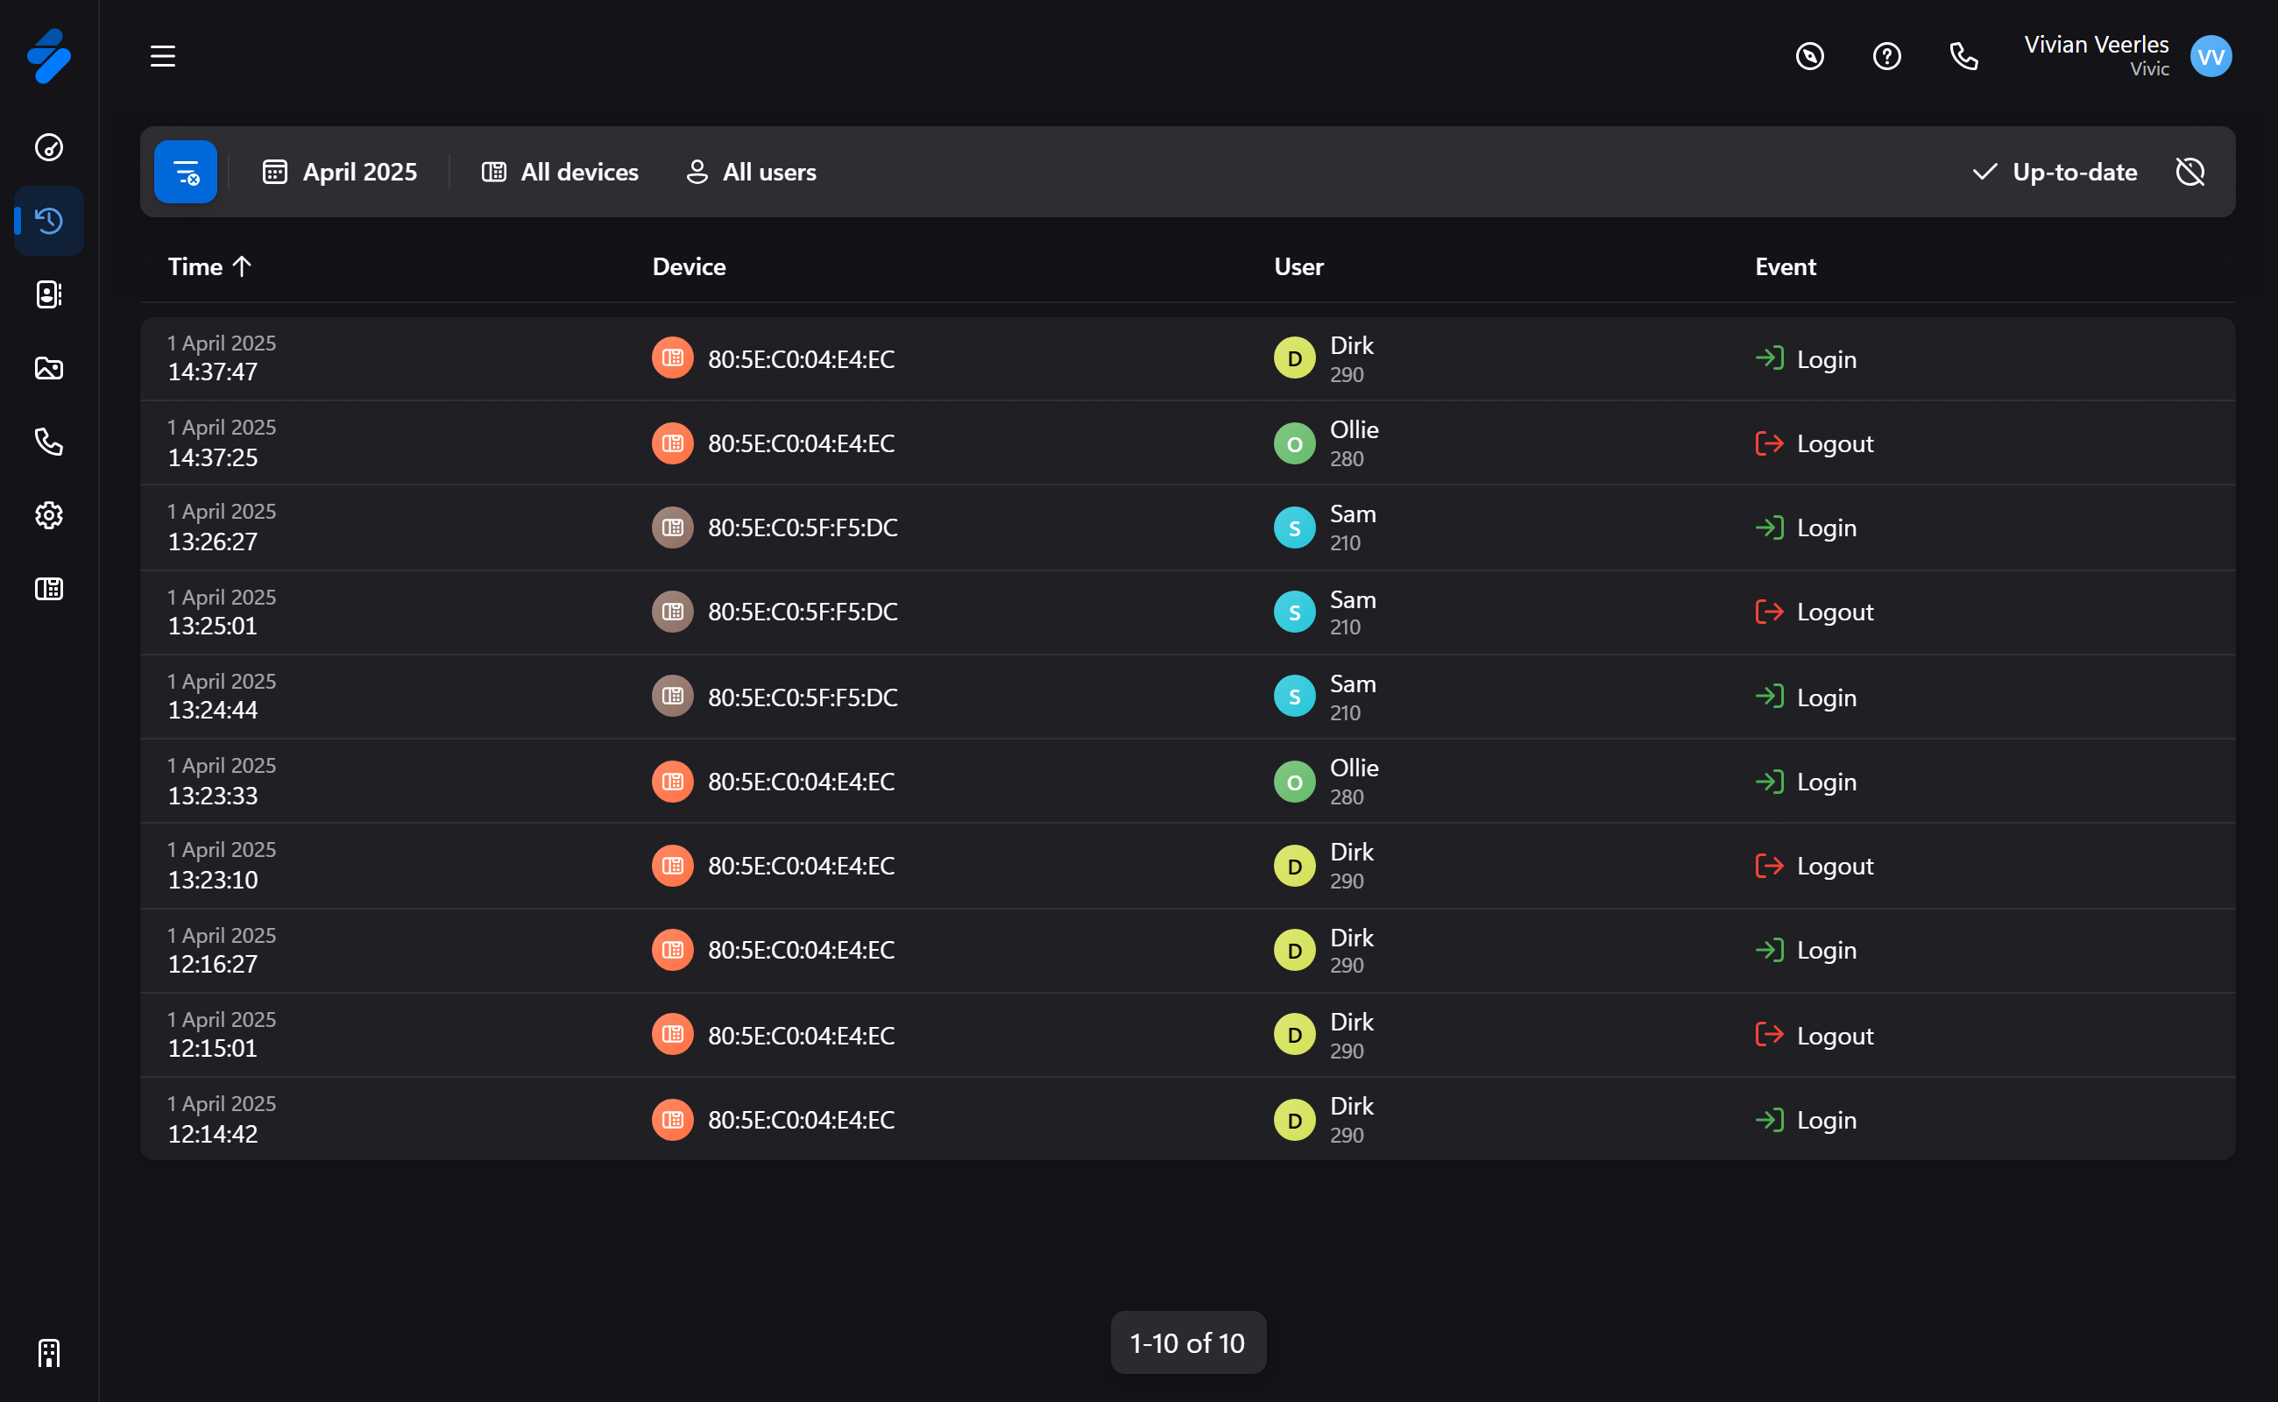Toggle the auto-refresh off icon
Image resolution: width=2278 pixels, height=1402 pixels.
click(x=2189, y=172)
